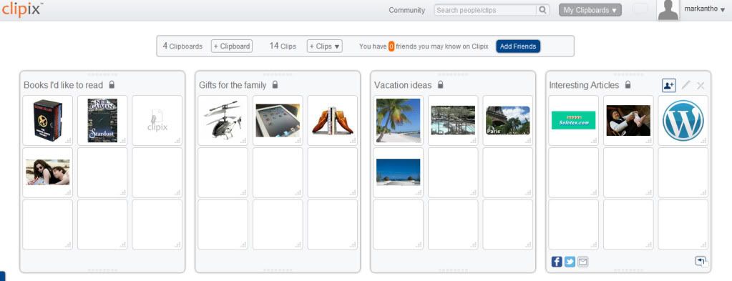Image resolution: width=732 pixels, height=281 pixels.
Task: Open the blue sky beach huts clip
Action: (399, 172)
